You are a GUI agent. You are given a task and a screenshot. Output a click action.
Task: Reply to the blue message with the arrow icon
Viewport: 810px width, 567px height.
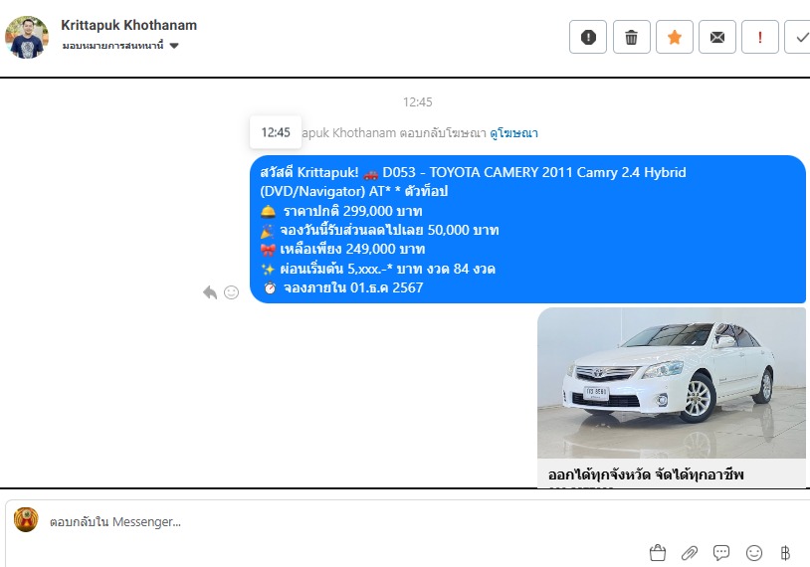point(210,292)
